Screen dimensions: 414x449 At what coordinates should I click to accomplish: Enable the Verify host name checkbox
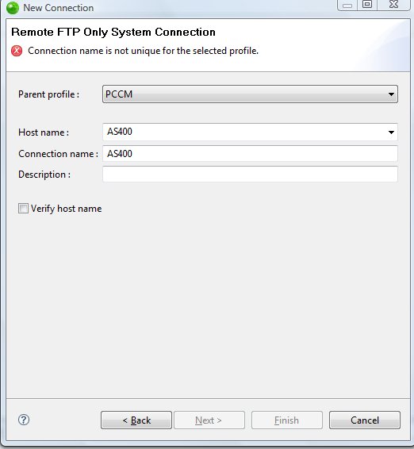pyautogui.click(x=23, y=208)
